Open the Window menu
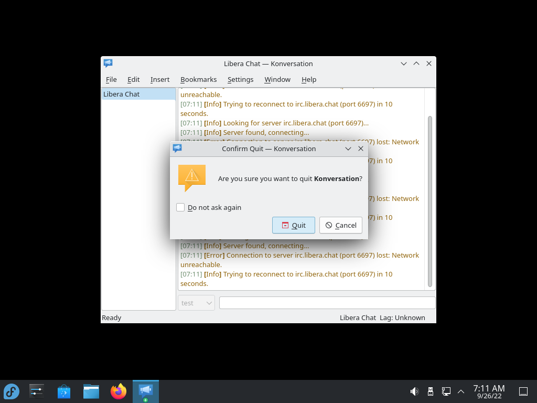This screenshot has width=537, height=403. point(277,80)
